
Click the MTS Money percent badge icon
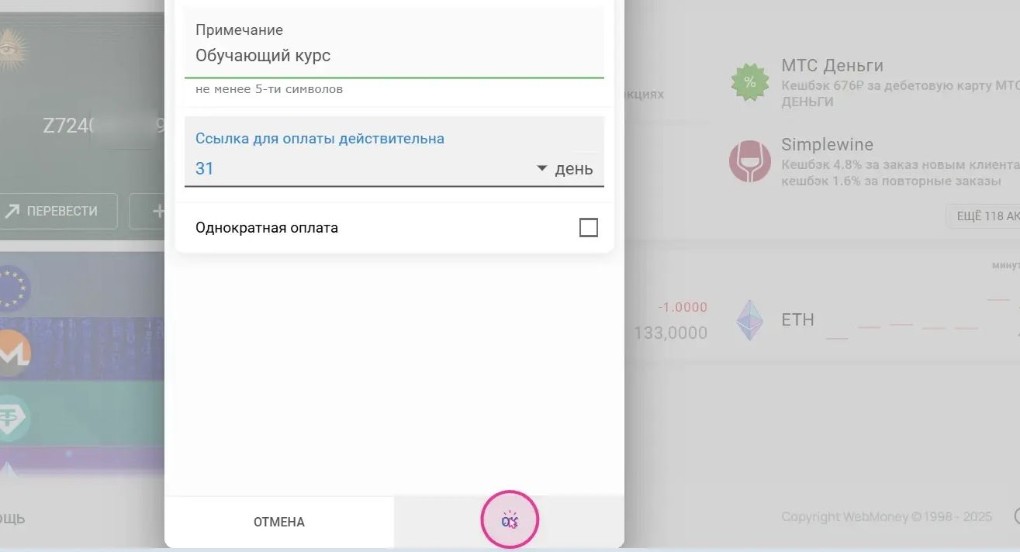[x=749, y=82]
